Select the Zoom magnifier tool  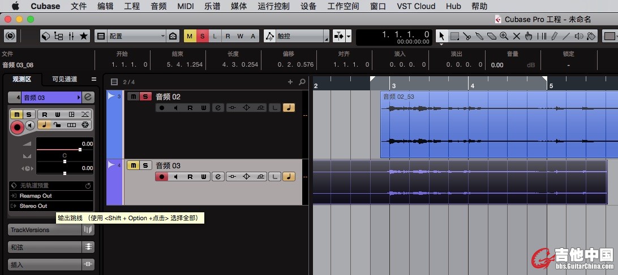click(504, 36)
